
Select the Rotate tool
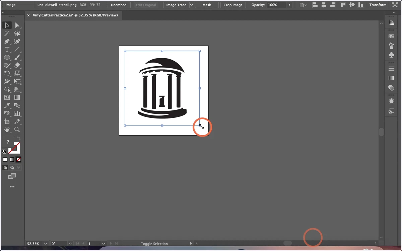tap(7, 74)
